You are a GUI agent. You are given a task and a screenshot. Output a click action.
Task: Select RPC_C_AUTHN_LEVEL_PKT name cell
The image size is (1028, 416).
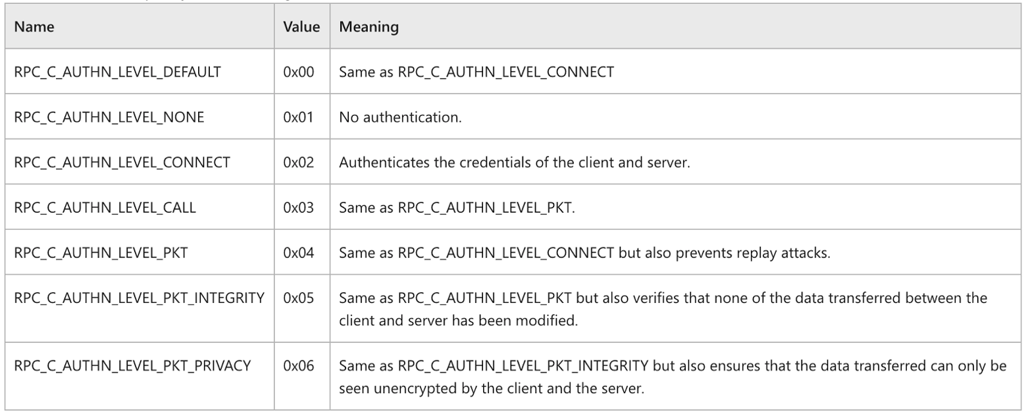pos(101,253)
